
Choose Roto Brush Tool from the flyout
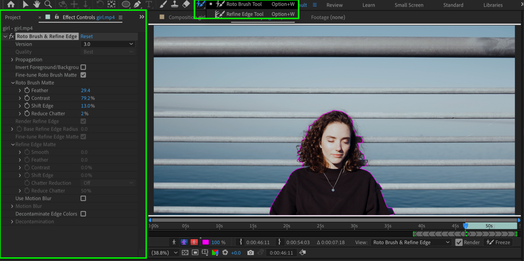pyautogui.click(x=252, y=4)
